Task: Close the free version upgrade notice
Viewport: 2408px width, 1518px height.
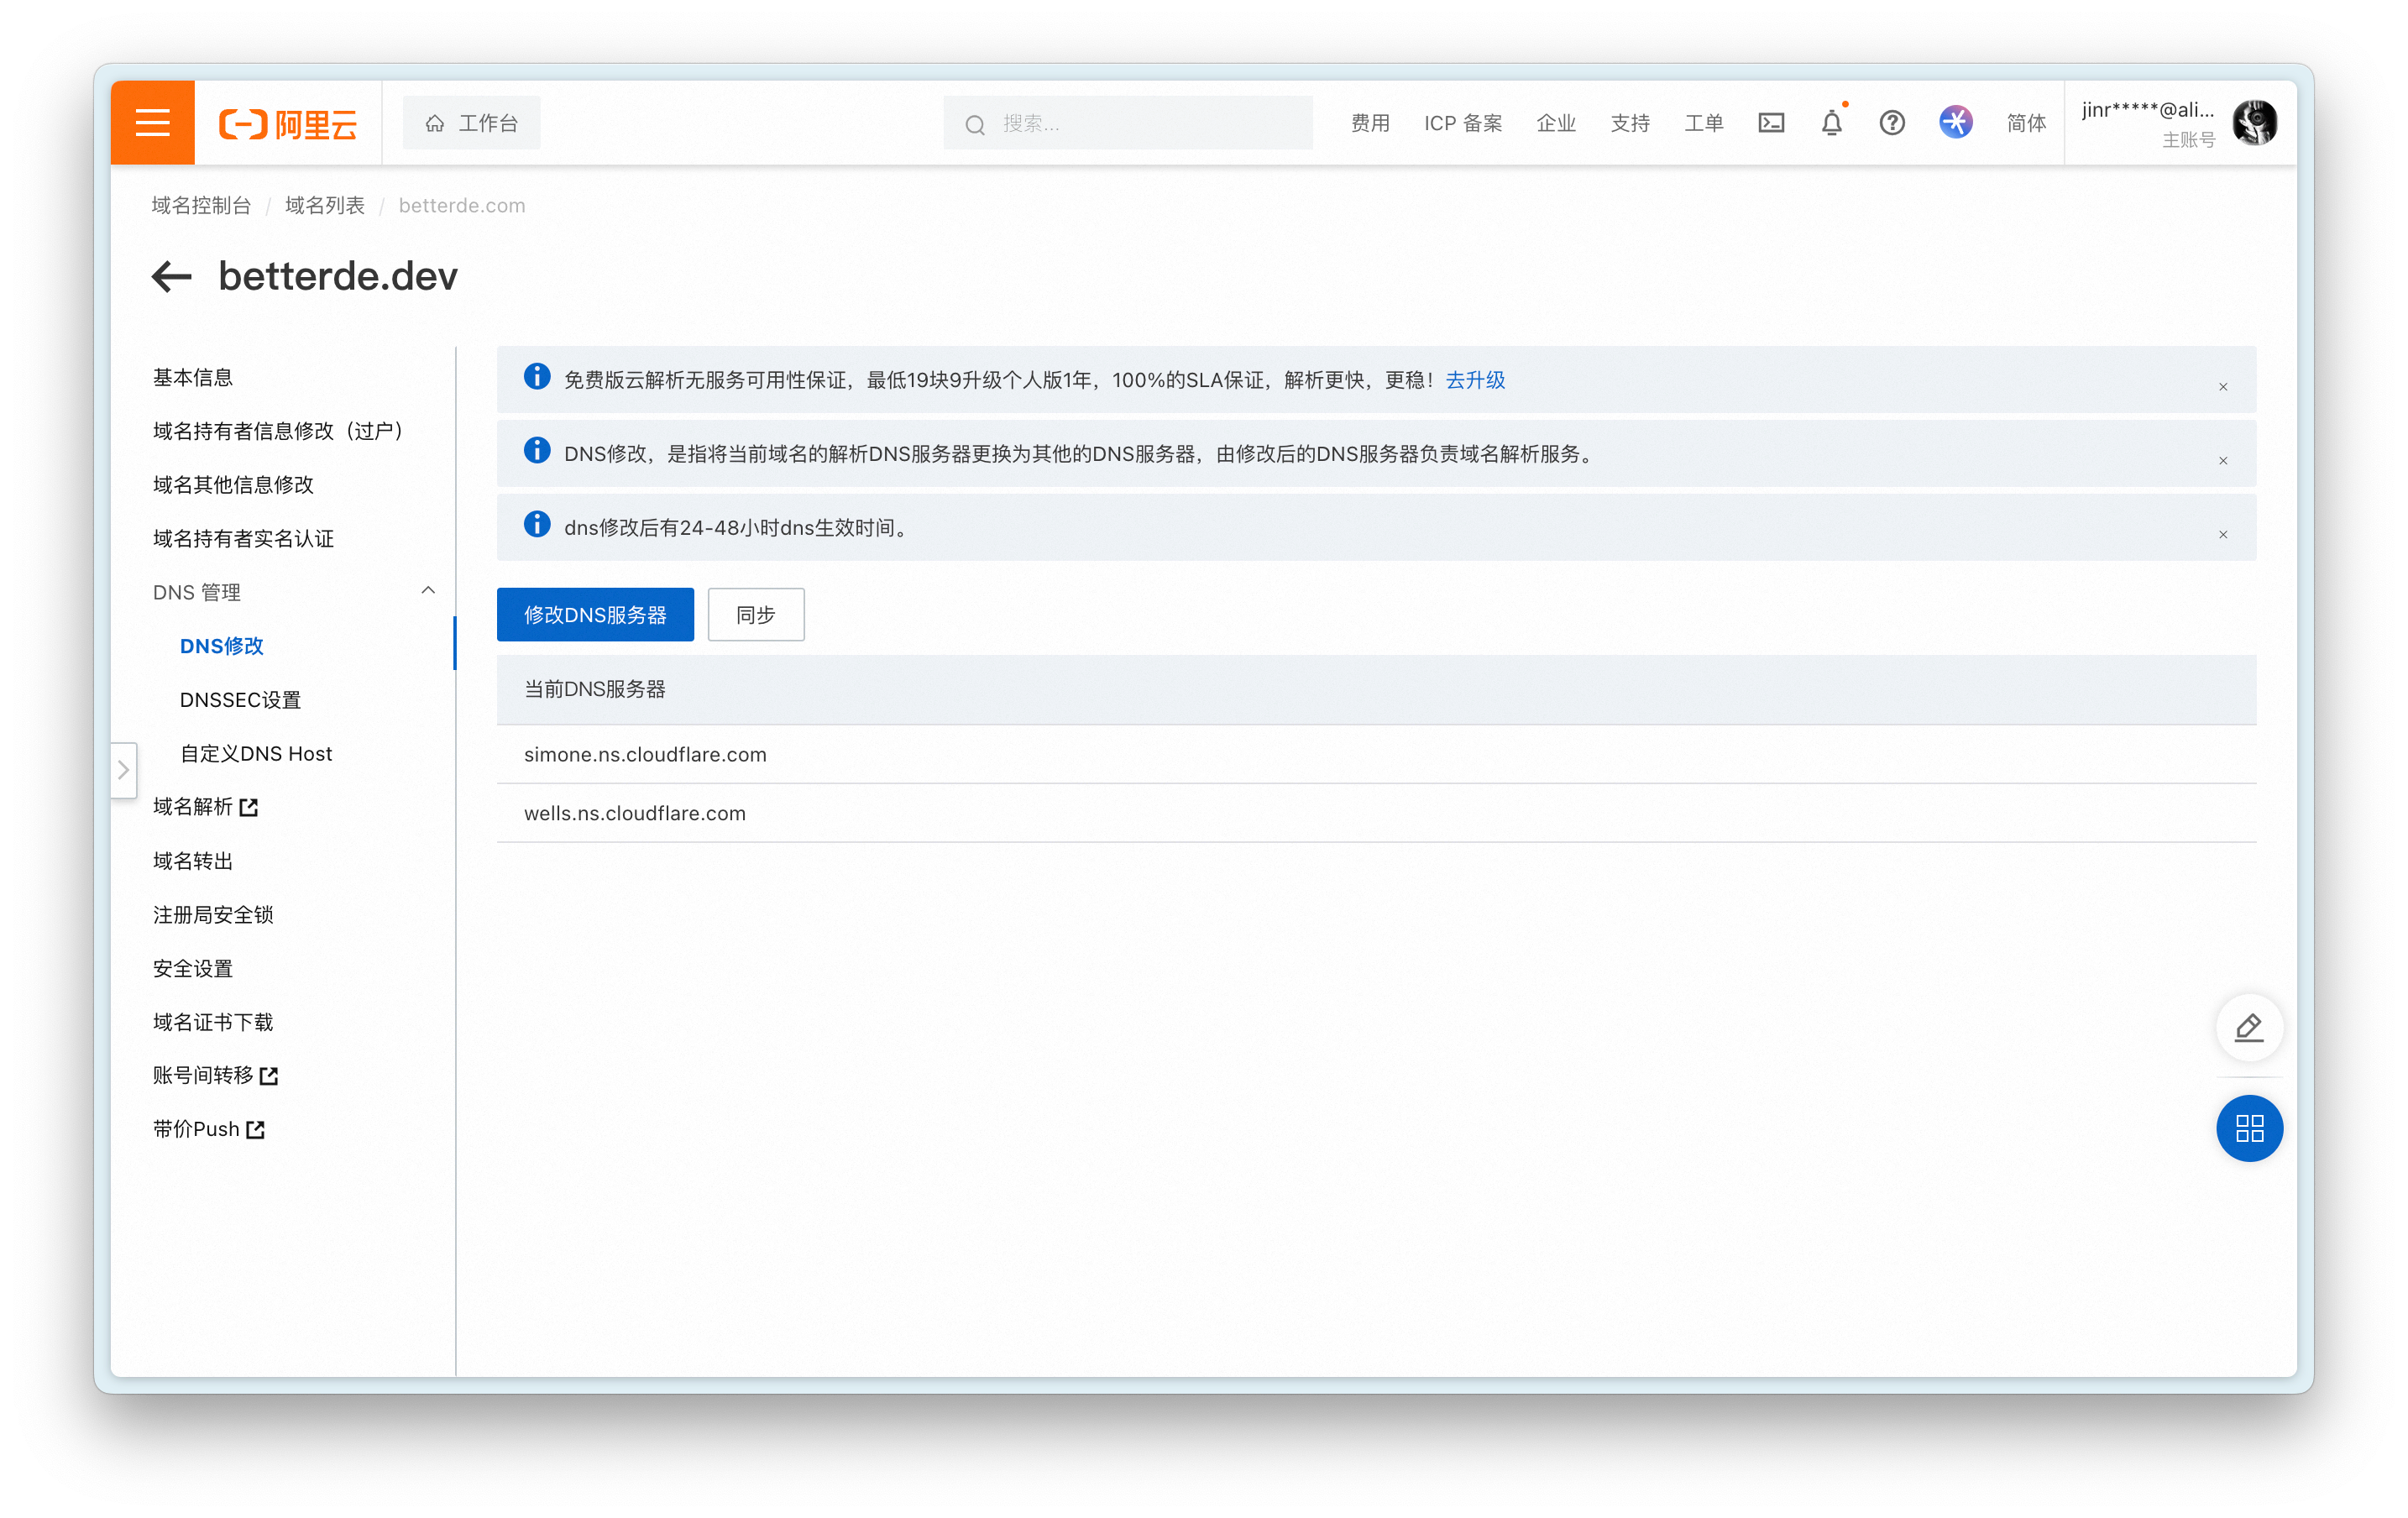Action: pyautogui.click(x=2223, y=387)
